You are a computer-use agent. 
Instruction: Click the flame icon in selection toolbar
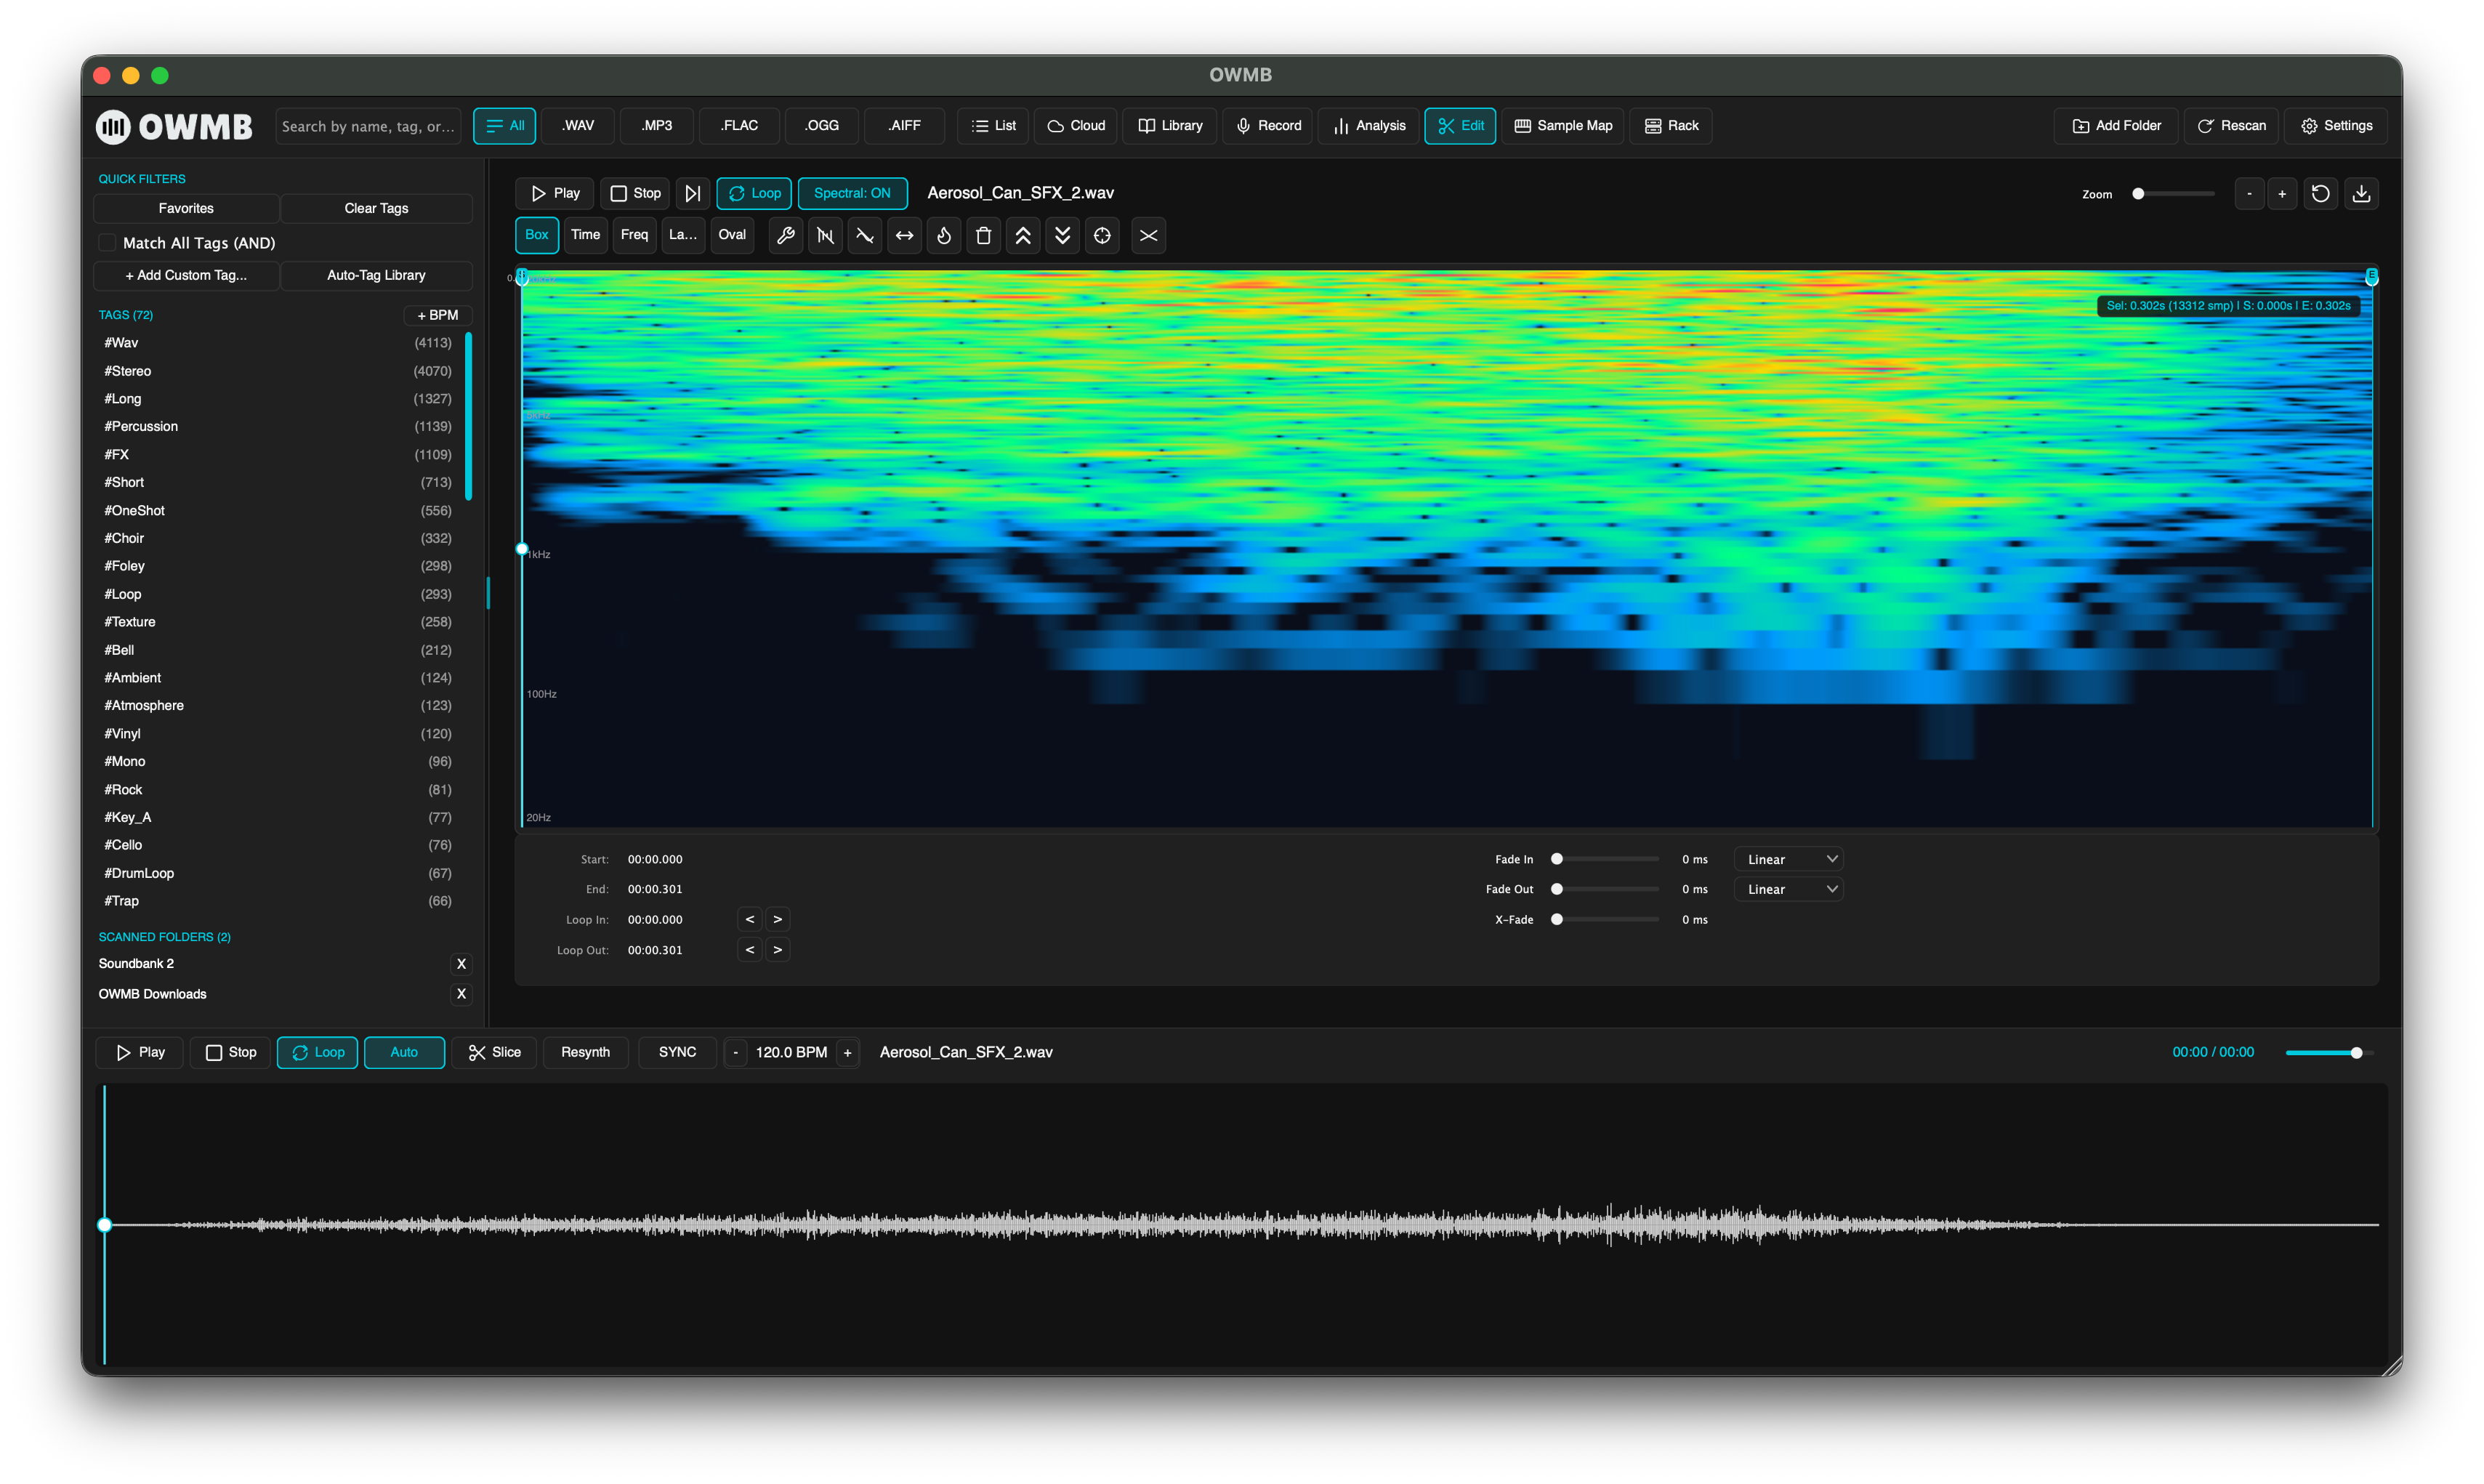[944, 235]
